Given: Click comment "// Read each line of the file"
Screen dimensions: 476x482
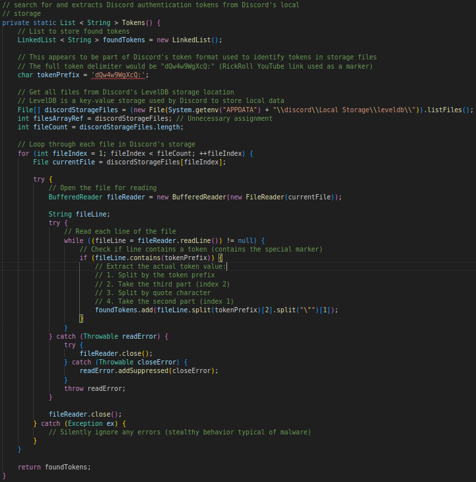Looking at the screenshot, I should 120,232.
